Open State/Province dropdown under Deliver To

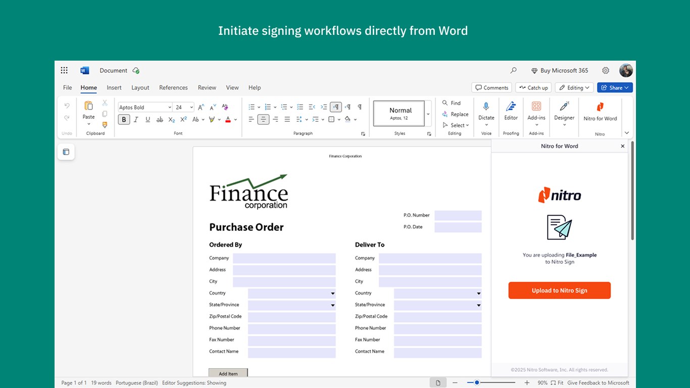pyautogui.click(x=438, y=305)
